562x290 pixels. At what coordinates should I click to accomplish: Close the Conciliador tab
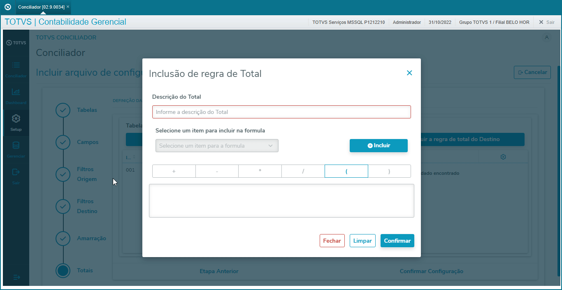(68, 7)
